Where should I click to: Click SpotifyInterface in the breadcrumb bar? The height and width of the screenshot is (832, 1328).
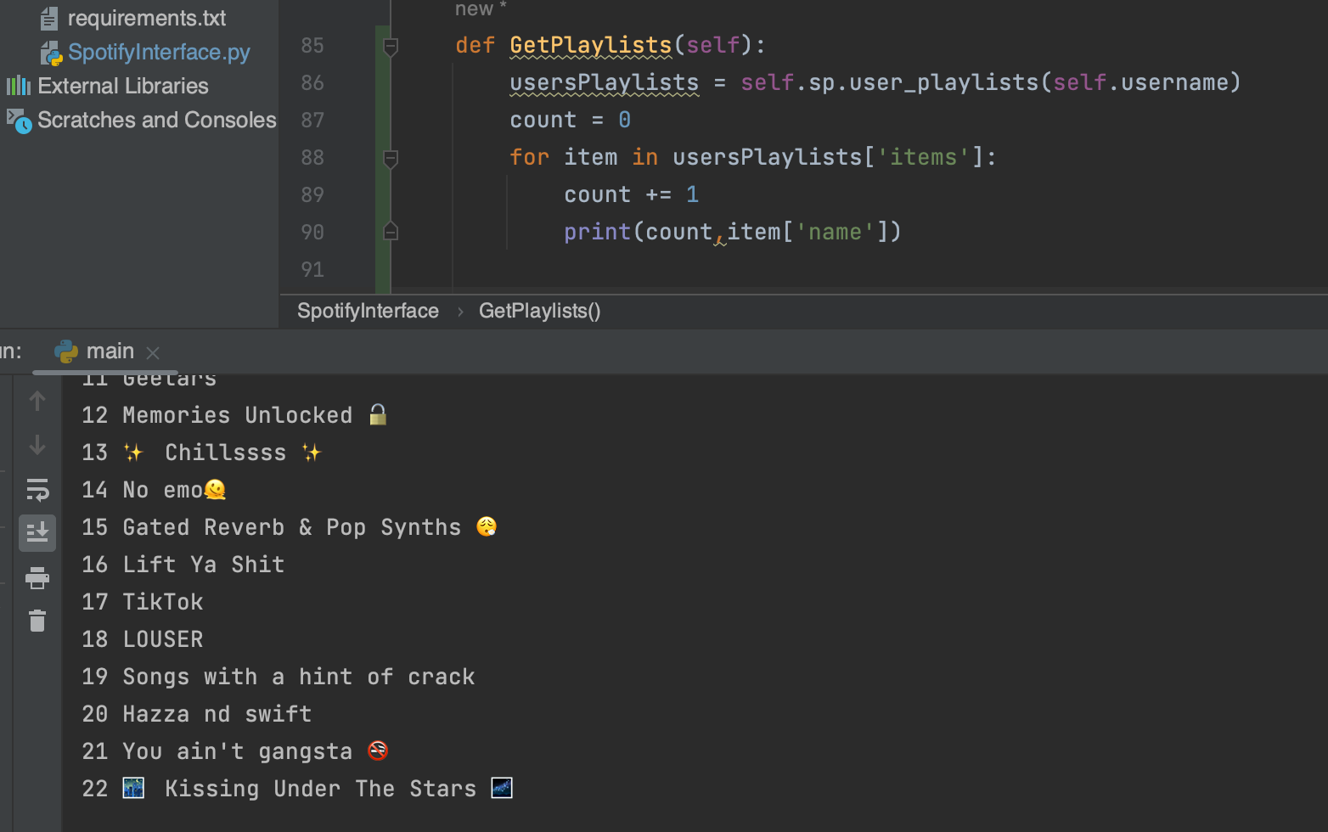(x=367, y=311)
